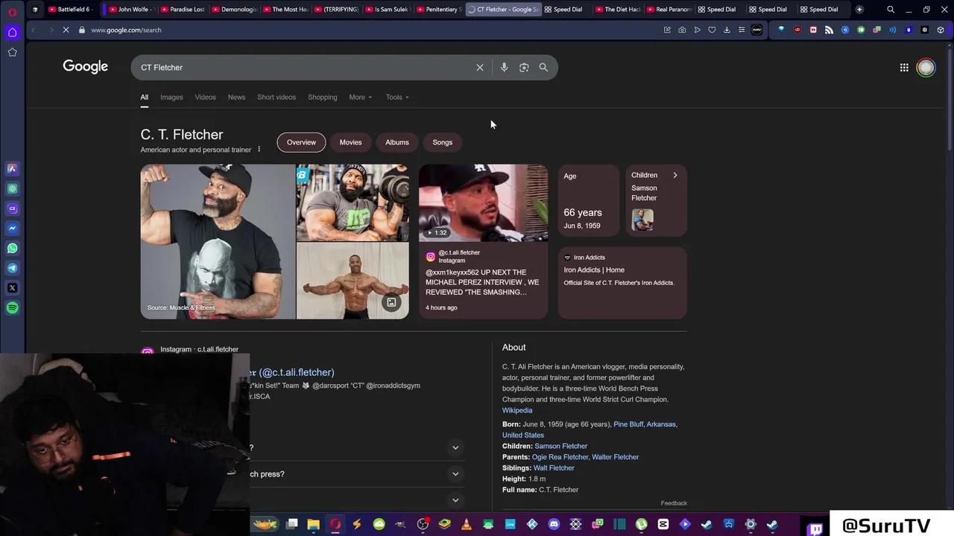Open tab search magnifier in title bar

(x=891, y=10)
